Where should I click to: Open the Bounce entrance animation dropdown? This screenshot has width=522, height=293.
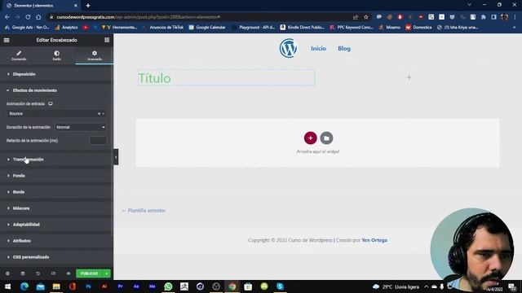56,114
